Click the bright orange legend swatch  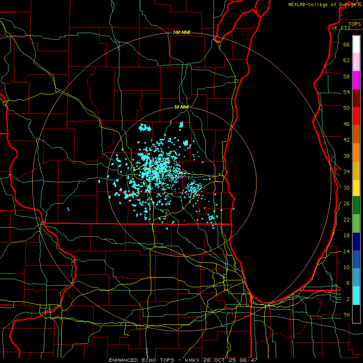click(x=356, y=152)
